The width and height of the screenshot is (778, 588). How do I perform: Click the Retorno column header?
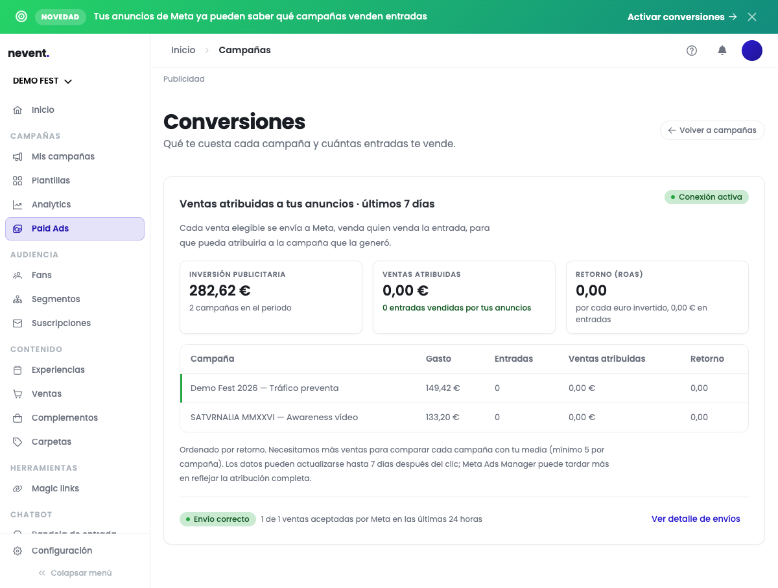coord(707,359)
